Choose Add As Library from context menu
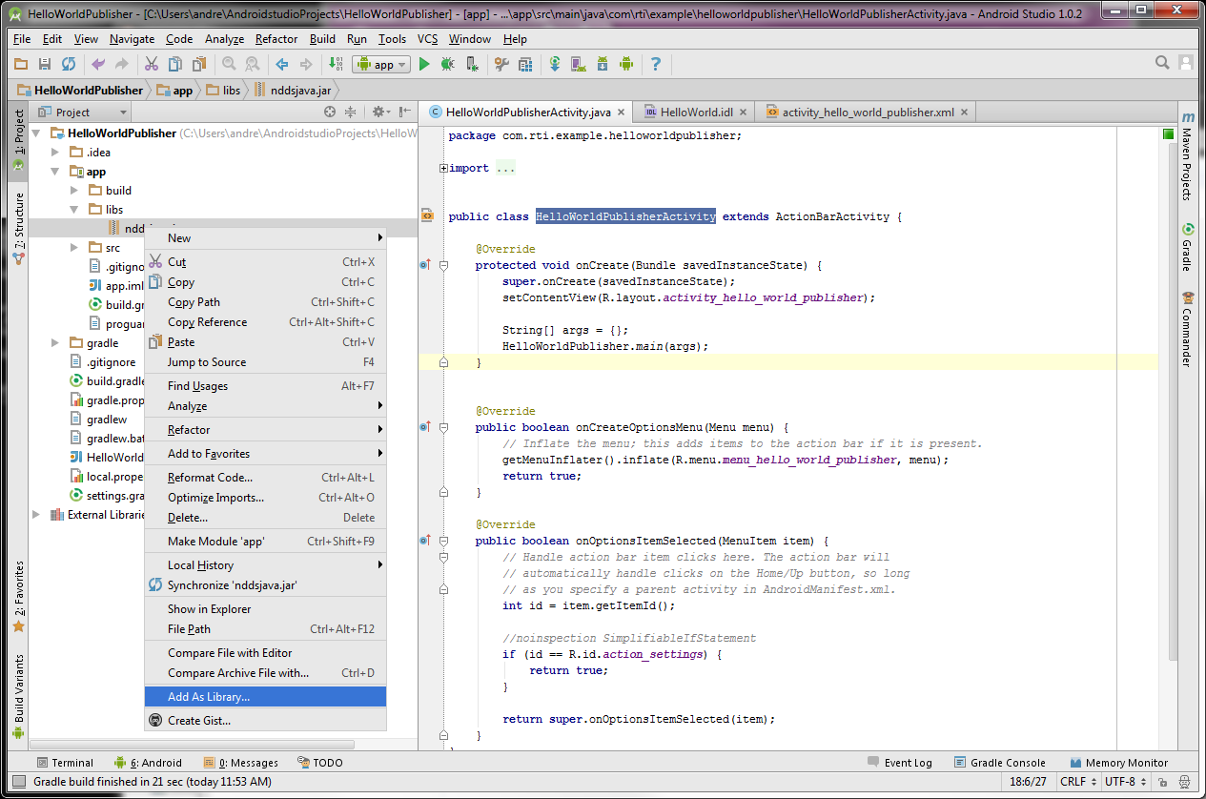 tap(265, 697)
